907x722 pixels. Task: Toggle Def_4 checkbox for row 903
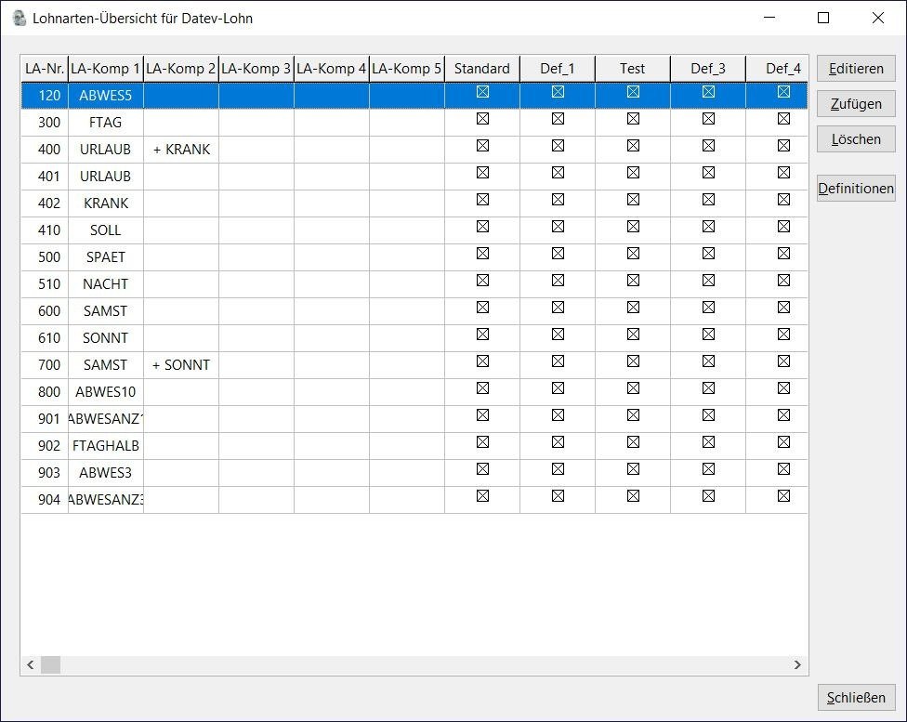click(x=783, y=468)
